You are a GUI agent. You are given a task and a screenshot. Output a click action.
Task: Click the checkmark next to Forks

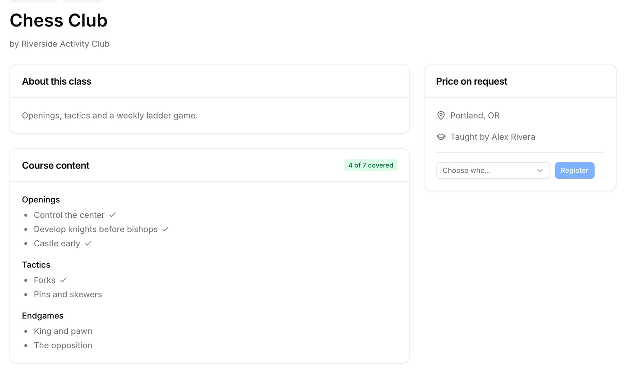click(x=63, y=280)
